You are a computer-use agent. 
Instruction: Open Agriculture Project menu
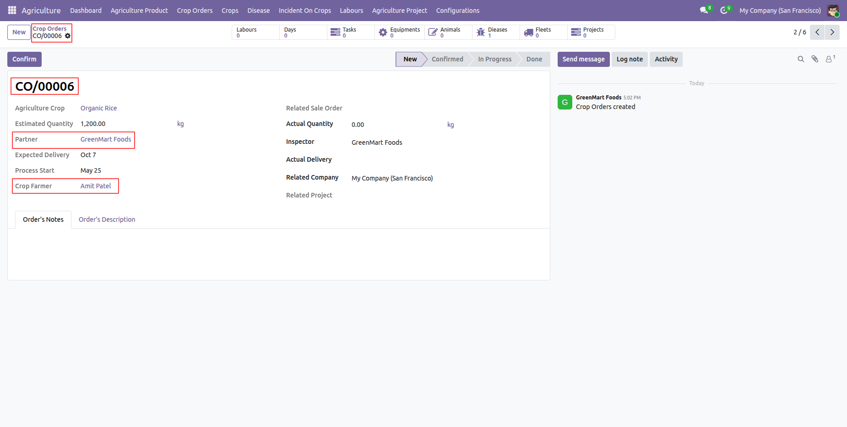[399, 10]
